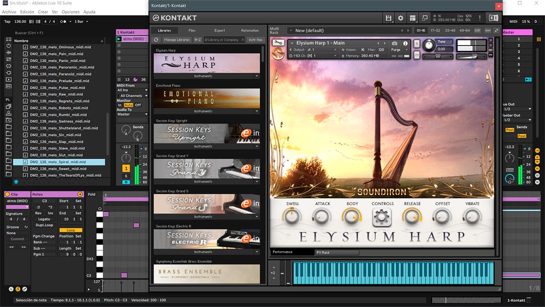
Task: Click the clip envelopes arrows icon
Action: pos(25,289)
